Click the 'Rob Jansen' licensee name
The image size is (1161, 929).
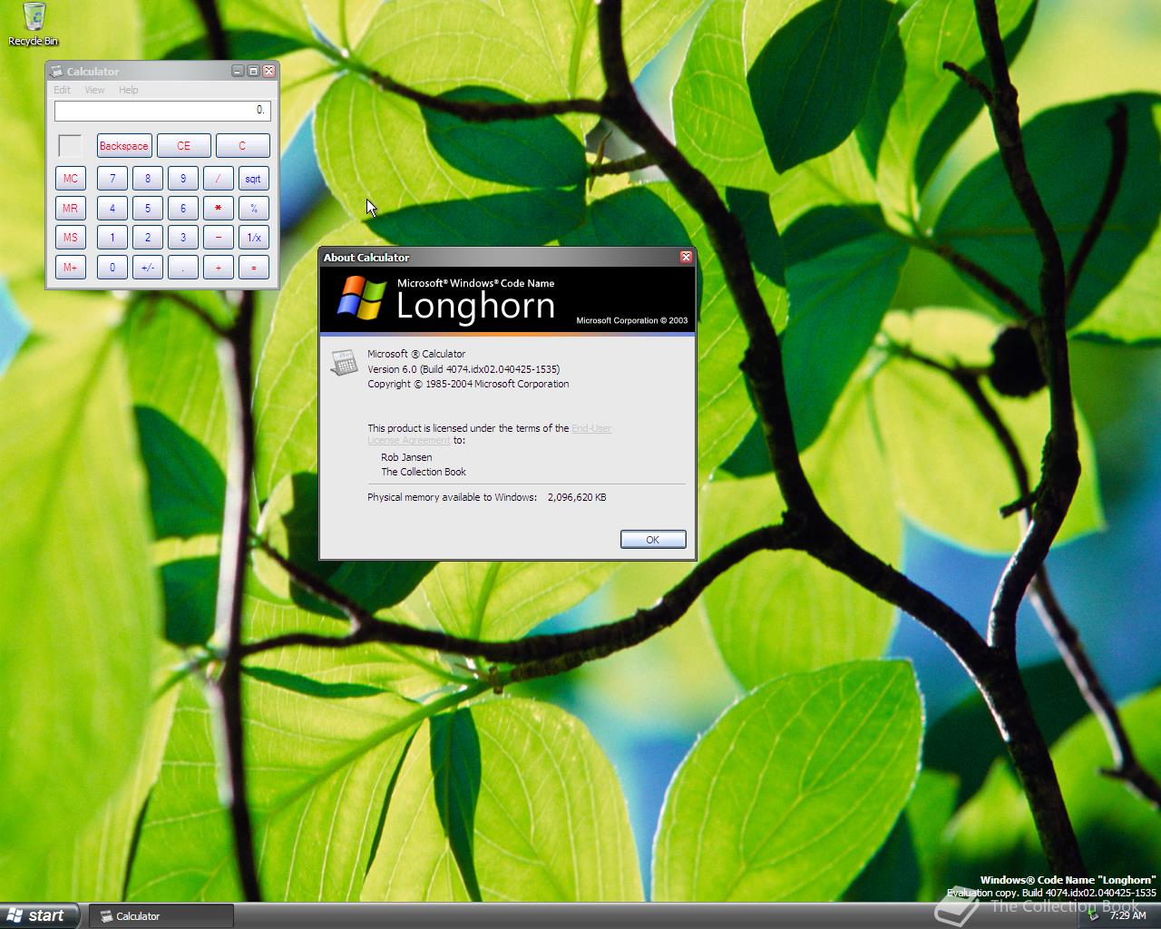click(x=406, y=457)
